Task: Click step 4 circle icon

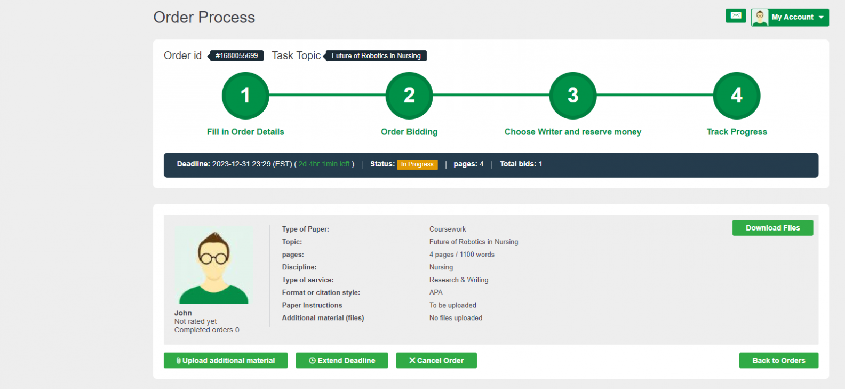Action: pyautogui.click(x=737, y=96)
